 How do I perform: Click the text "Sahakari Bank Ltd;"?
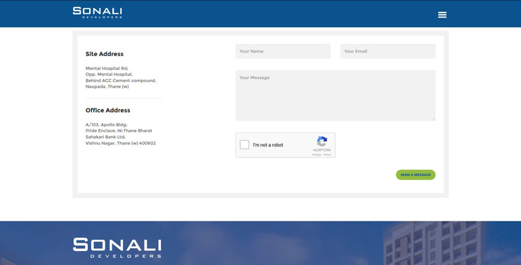105,137
